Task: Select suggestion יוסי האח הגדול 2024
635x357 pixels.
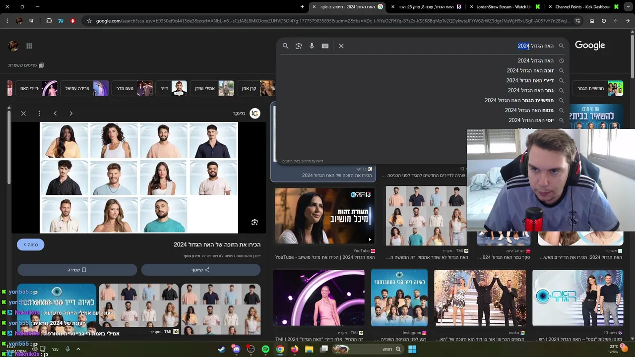Action: click(x=531, y=120)
